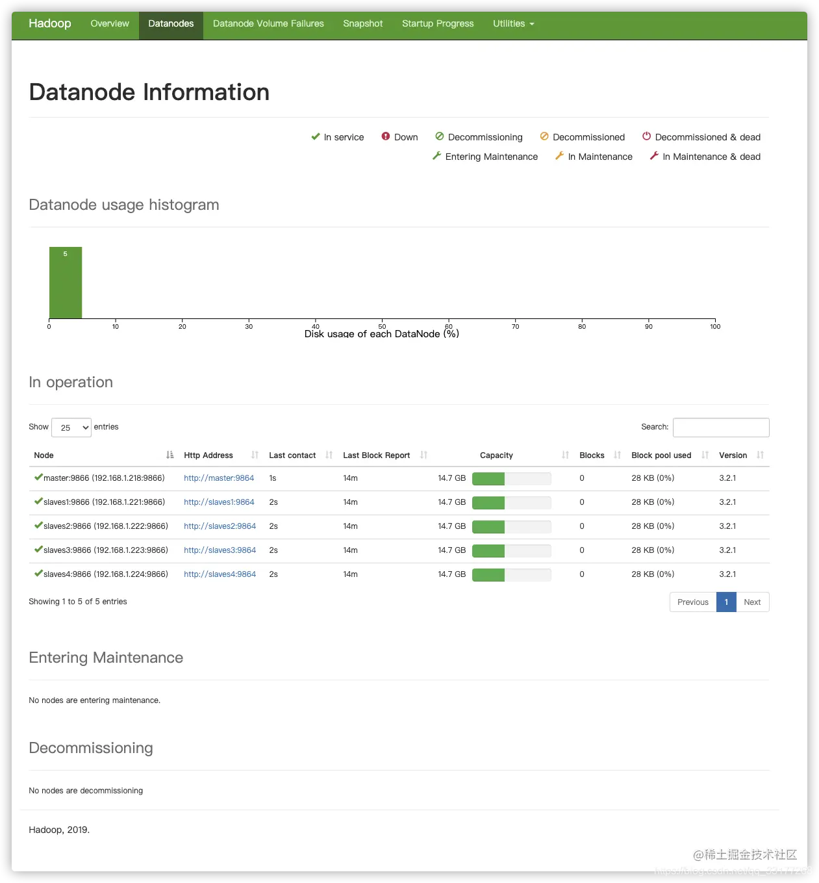Open the Datanode Volume Failures tab
Screen dimensions: 819x883
[268, 24]
